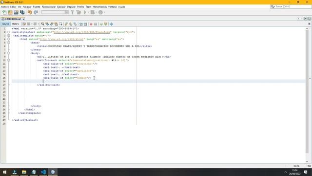Click the Validate XML icon
Image resolution: width=312 pixels, height=176 pixels.
(106, 24)
